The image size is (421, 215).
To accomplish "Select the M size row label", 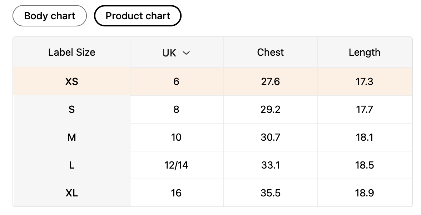I will coord(71,137).
